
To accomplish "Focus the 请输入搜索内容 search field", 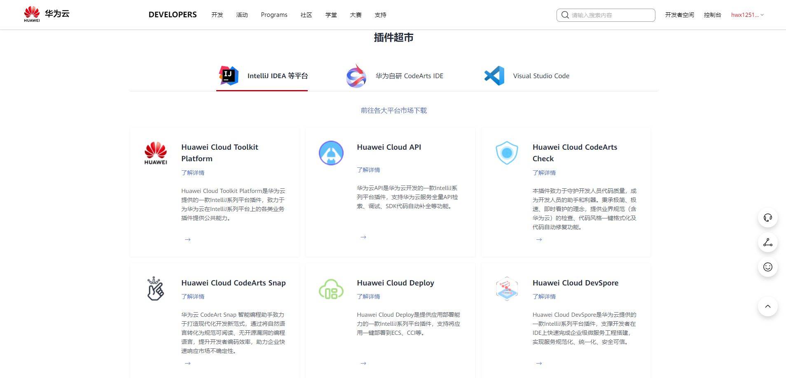I will click(606, 15).
